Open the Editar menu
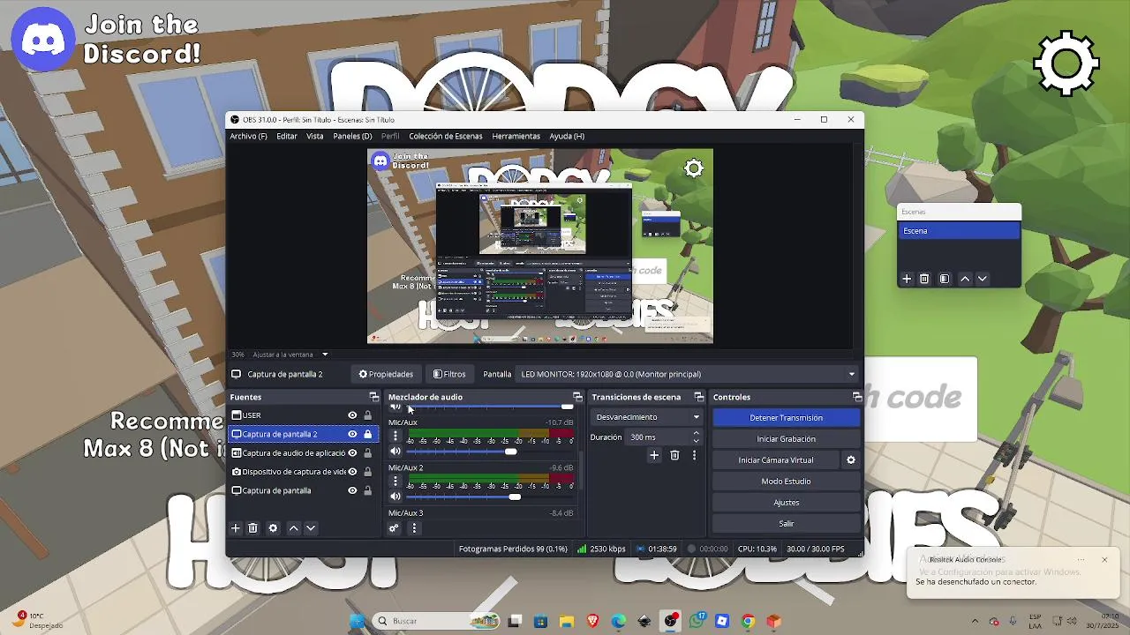 [x=287, y=137]
